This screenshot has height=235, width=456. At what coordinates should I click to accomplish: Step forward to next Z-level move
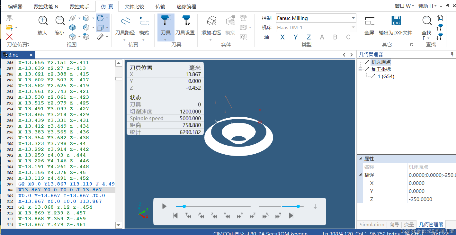[x=252, y=216]
